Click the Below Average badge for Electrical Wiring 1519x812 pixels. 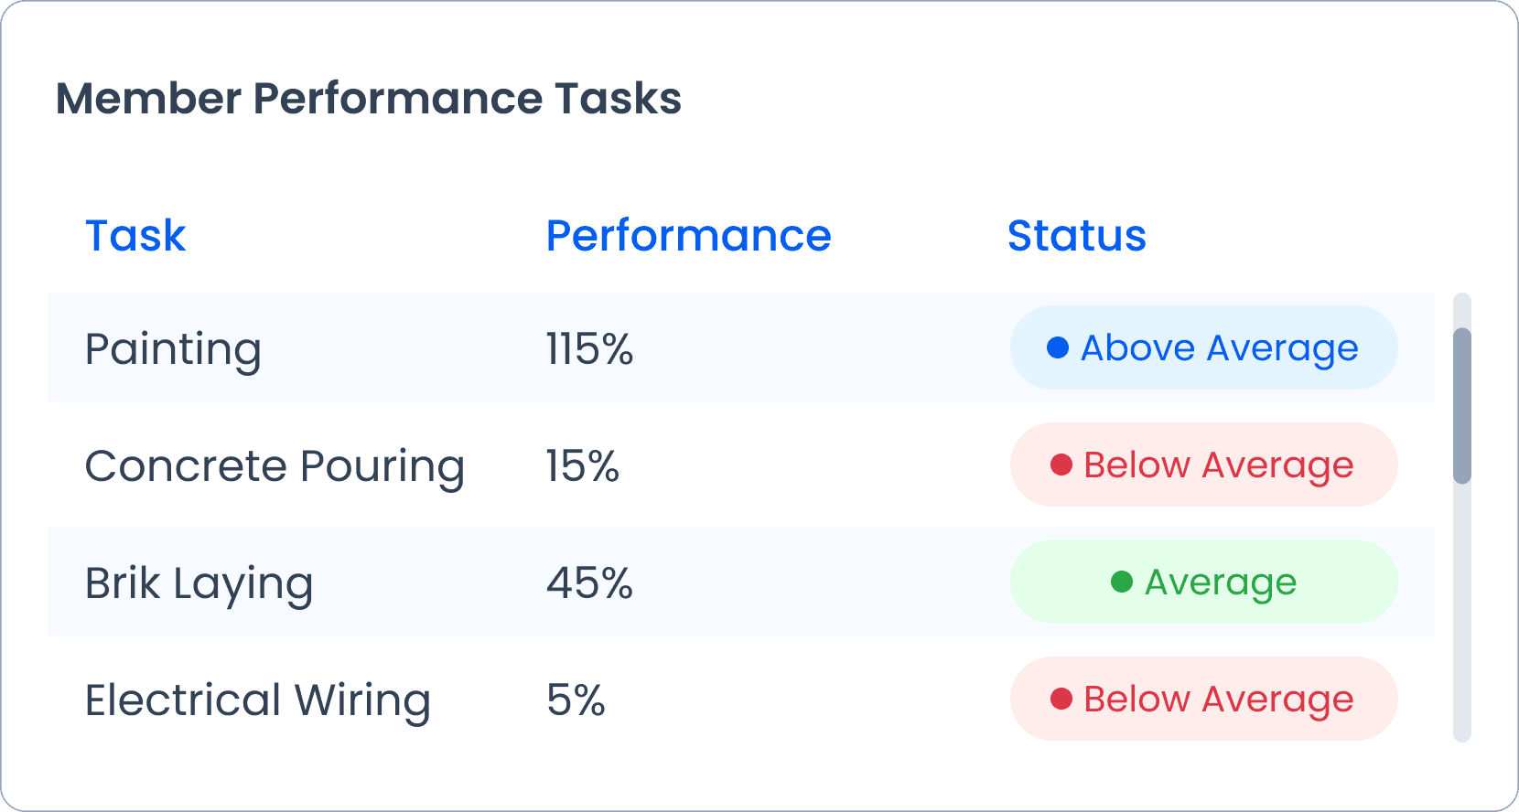tap(1203, 699)
